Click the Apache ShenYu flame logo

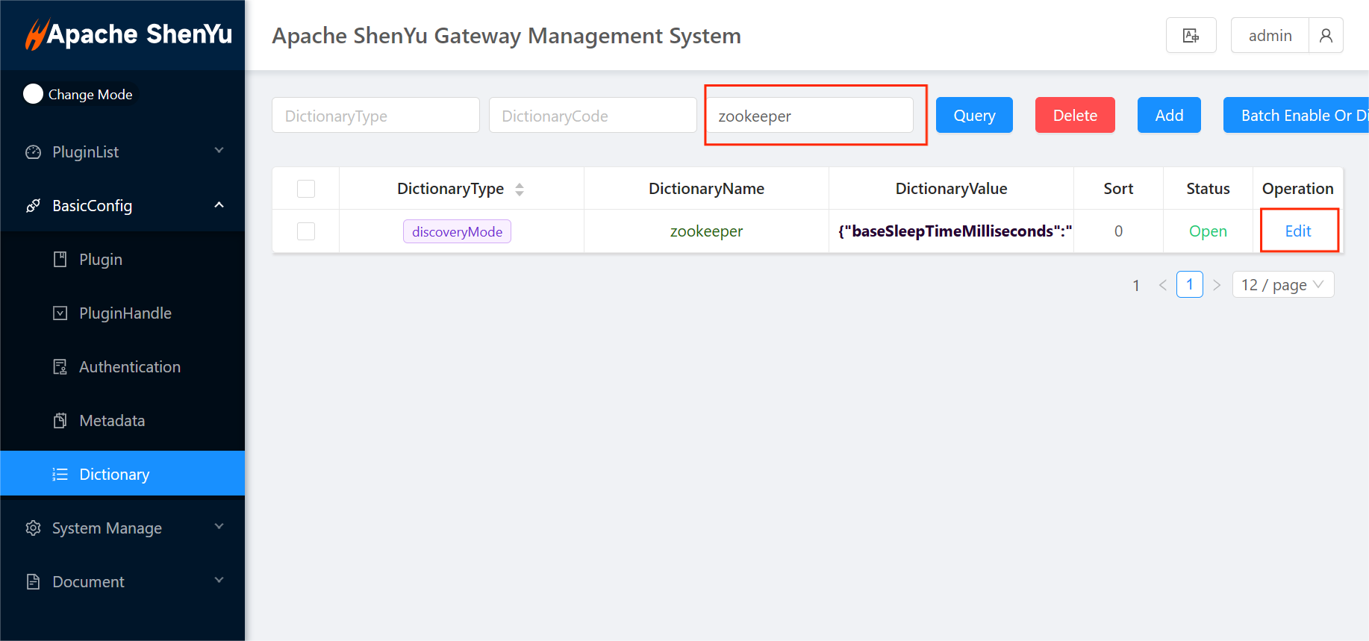[x=36, y=34]
